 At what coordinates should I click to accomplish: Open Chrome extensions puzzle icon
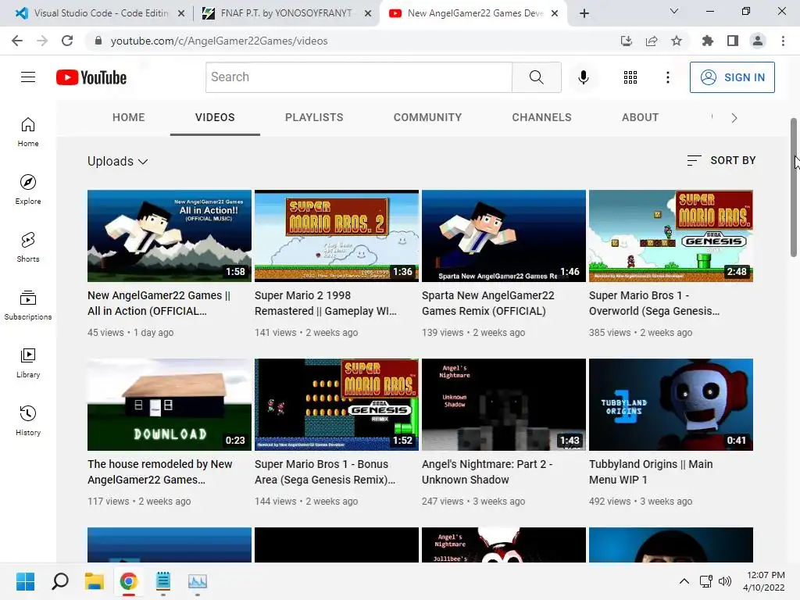click(707, 41)
